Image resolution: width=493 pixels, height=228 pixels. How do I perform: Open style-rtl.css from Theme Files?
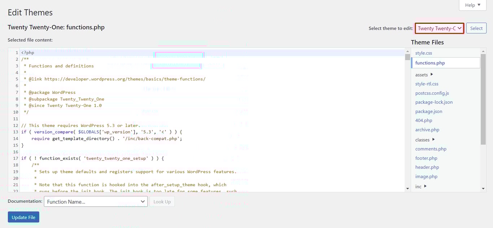pos(427,83)
